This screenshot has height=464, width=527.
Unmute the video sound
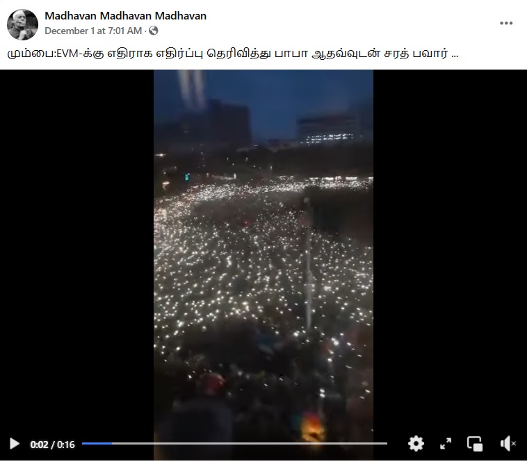508,444
